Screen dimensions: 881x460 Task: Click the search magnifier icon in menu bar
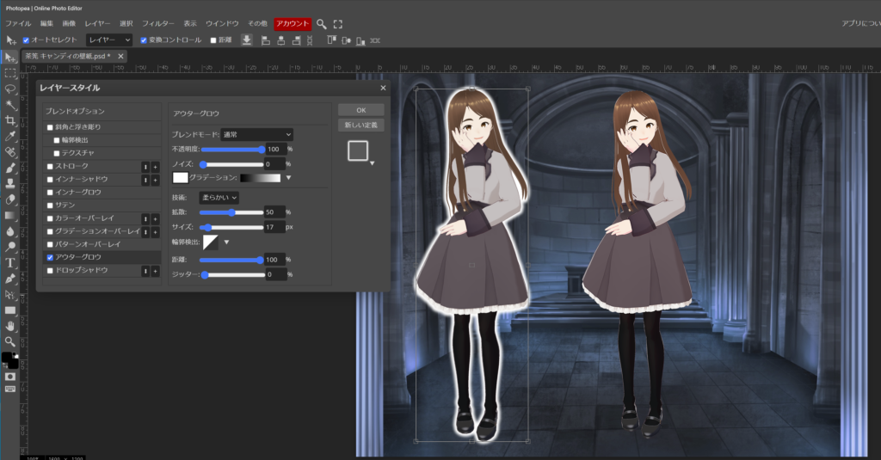[x=322, y=24]
